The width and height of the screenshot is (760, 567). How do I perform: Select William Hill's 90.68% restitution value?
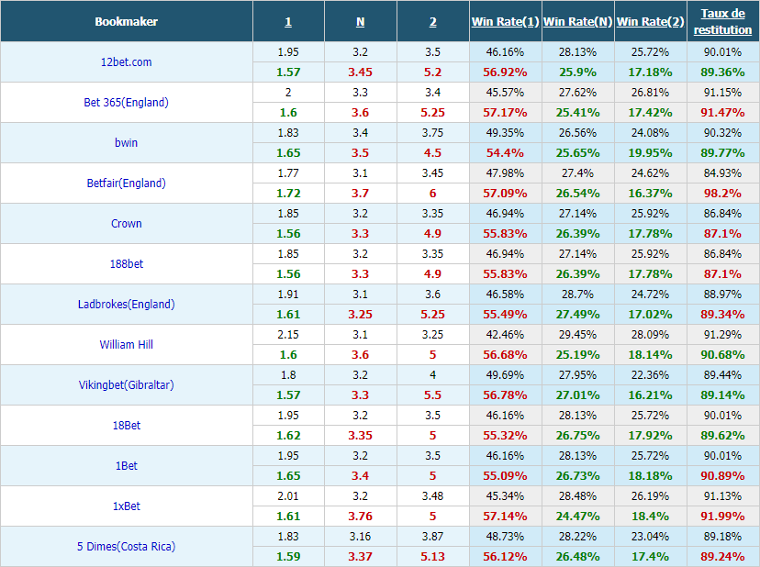coord(722,355)
